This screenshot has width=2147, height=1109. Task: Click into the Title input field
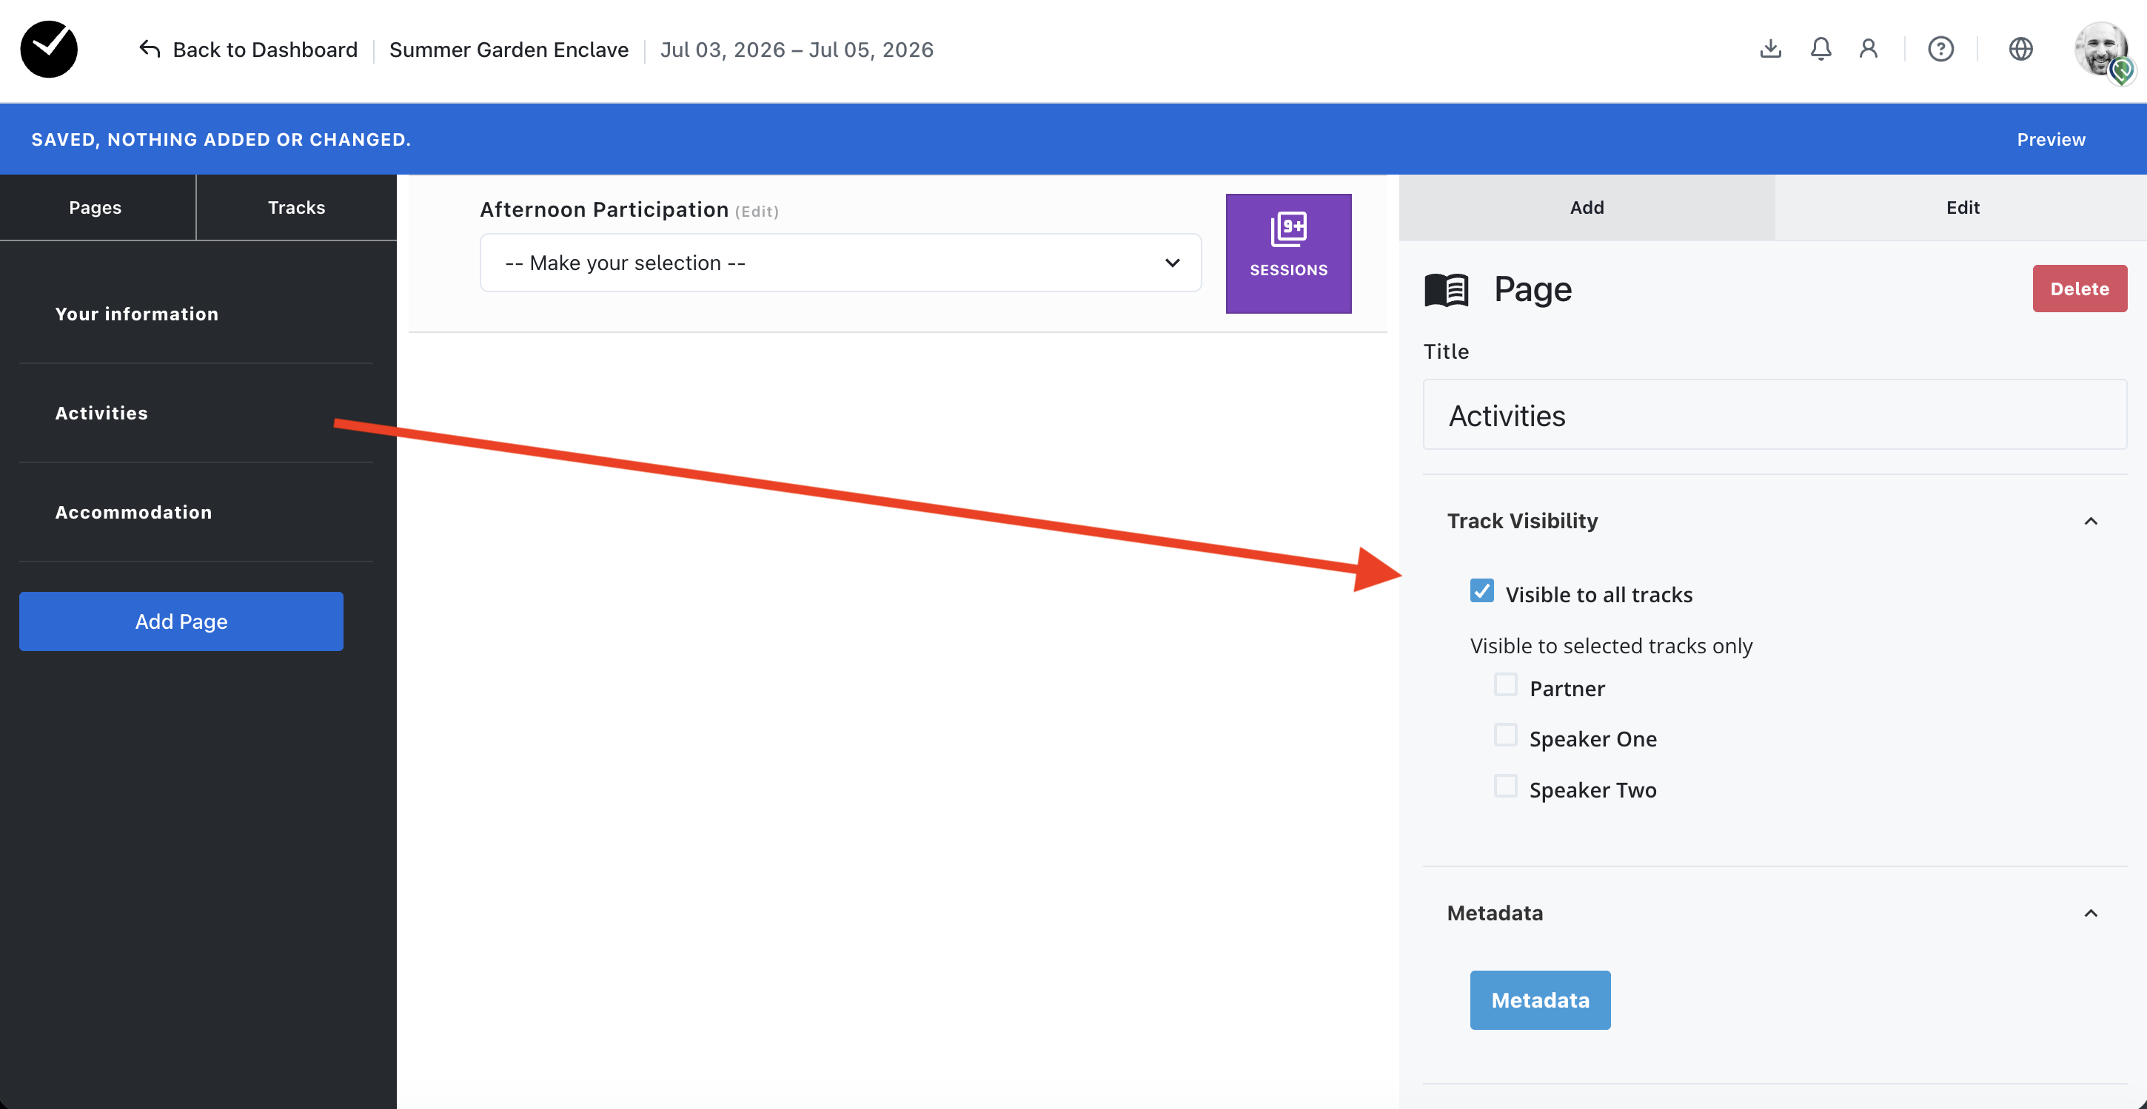click(x=1774, y=414)
